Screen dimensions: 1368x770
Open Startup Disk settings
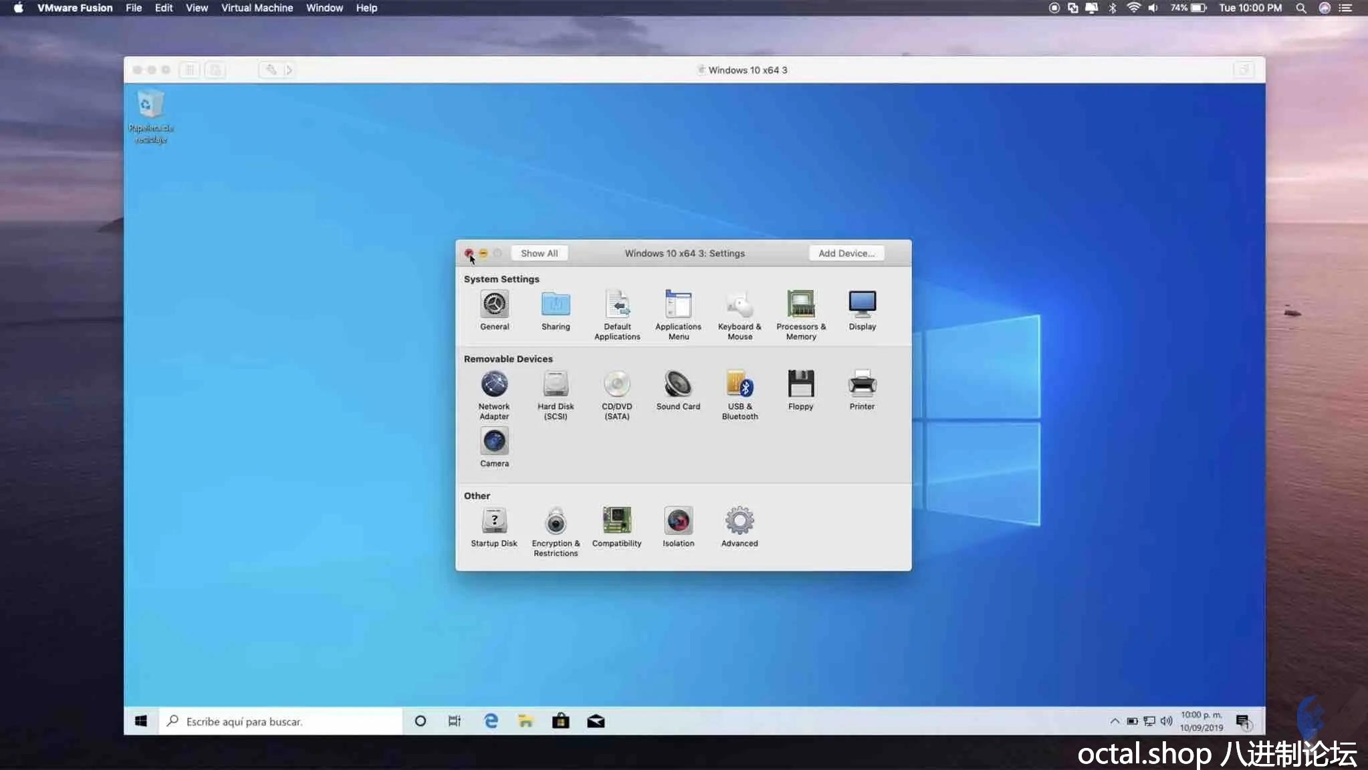(494, 527)
